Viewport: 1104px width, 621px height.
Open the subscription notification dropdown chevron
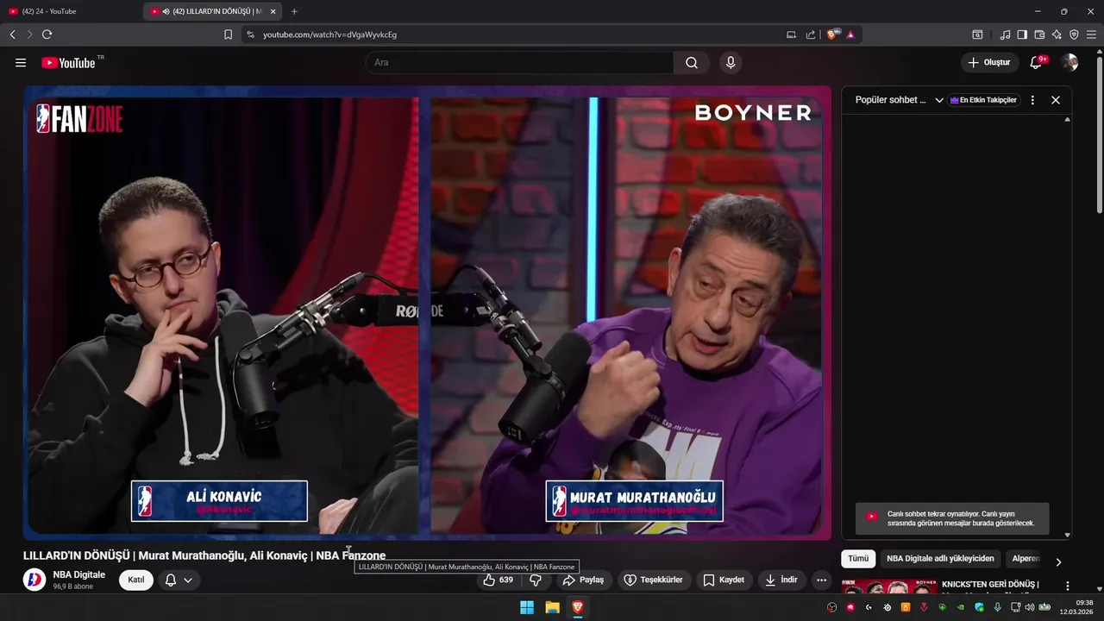point(188,580)
